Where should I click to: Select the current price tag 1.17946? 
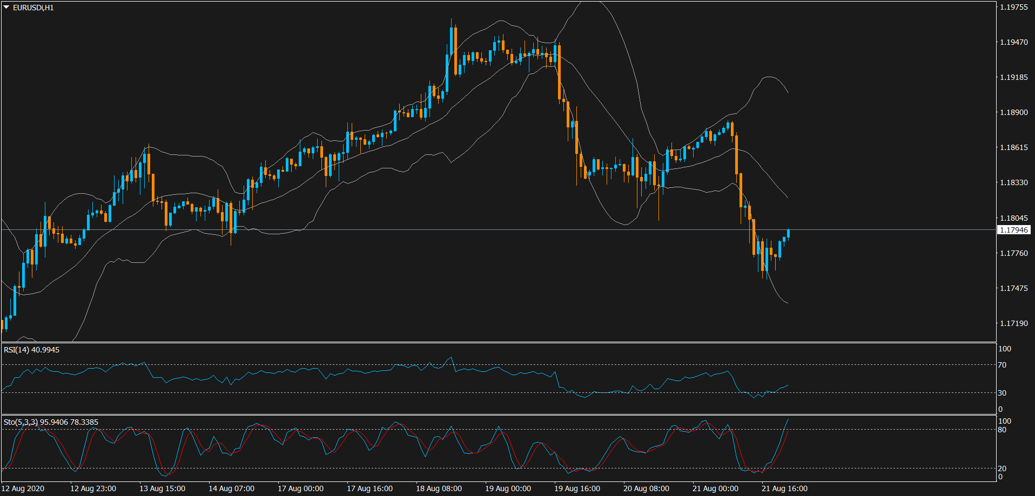click(x=1013, y=230)
